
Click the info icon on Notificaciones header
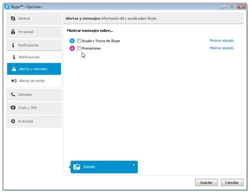pos(13,45)
